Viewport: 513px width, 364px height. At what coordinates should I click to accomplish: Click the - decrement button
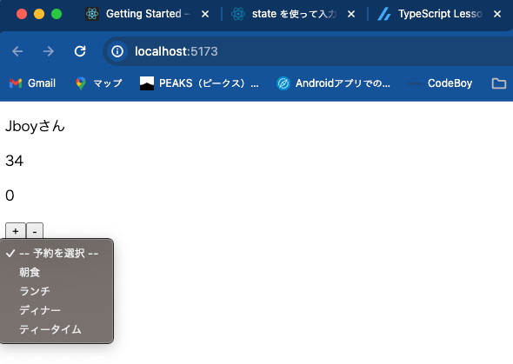point(35,231)
